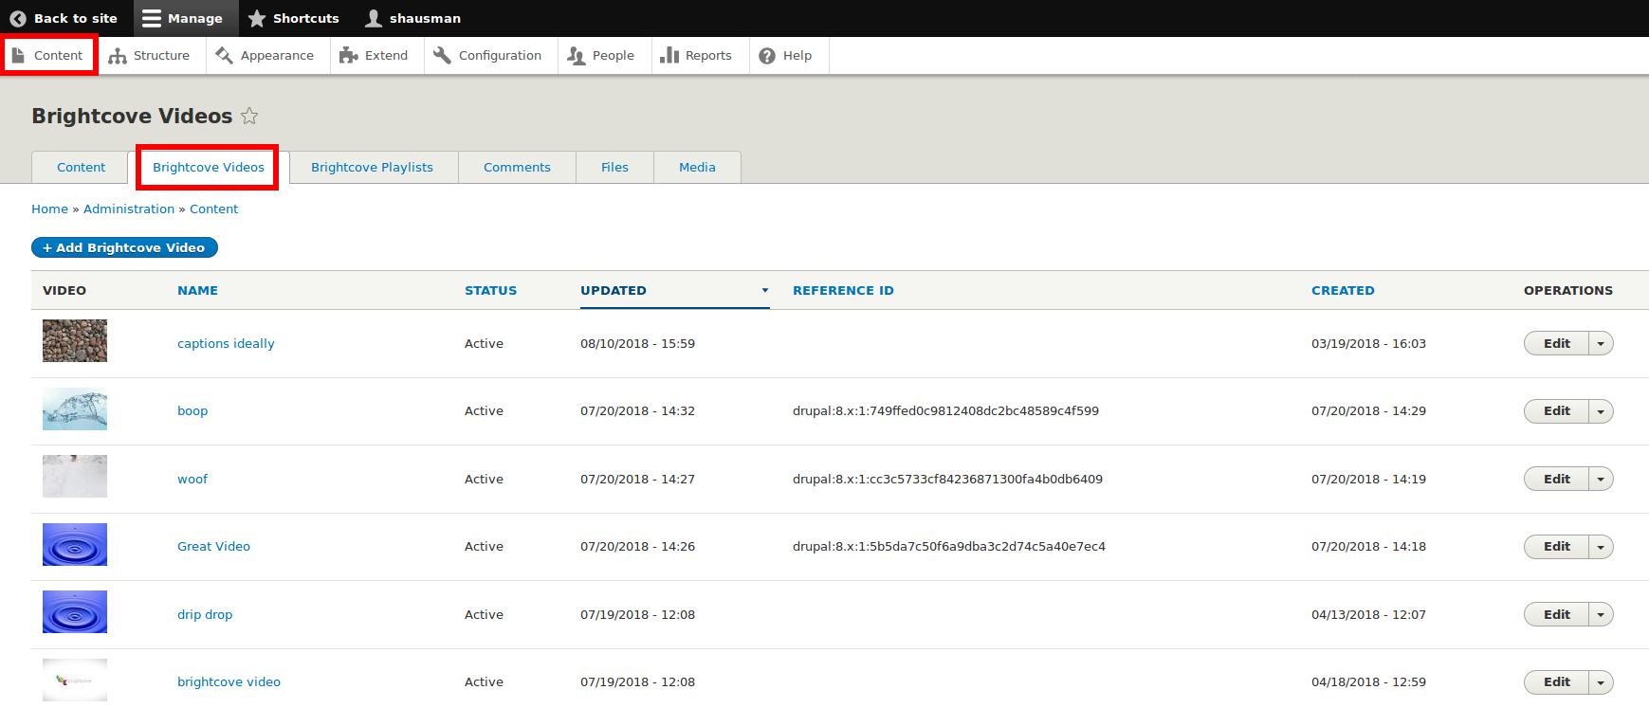
Task: Open the Content admin menu item
Action: pyautogui.click(x=48, y=55)
